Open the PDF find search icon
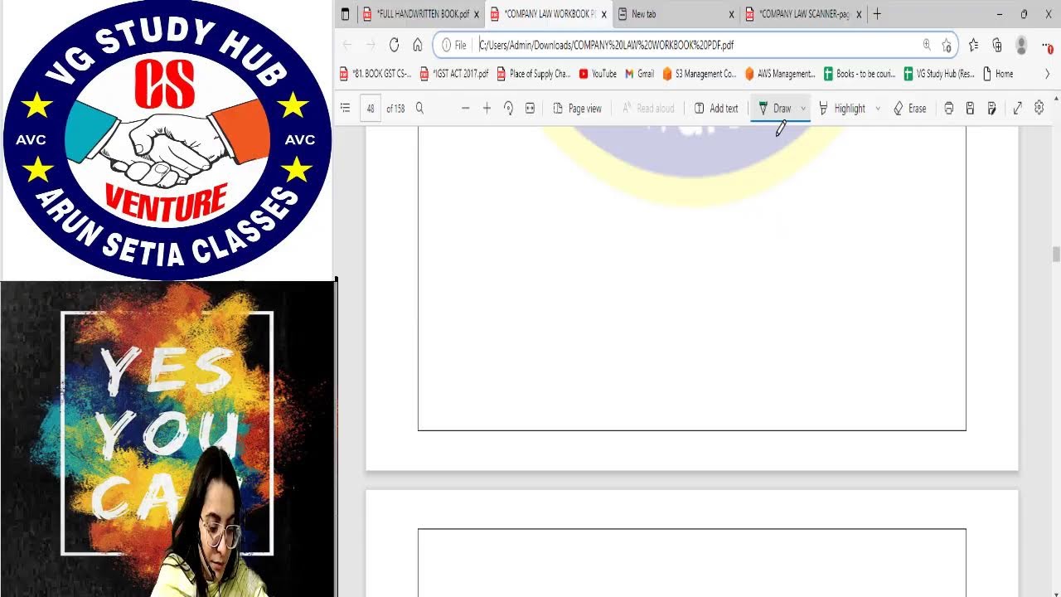 click(x=419, y=109)
